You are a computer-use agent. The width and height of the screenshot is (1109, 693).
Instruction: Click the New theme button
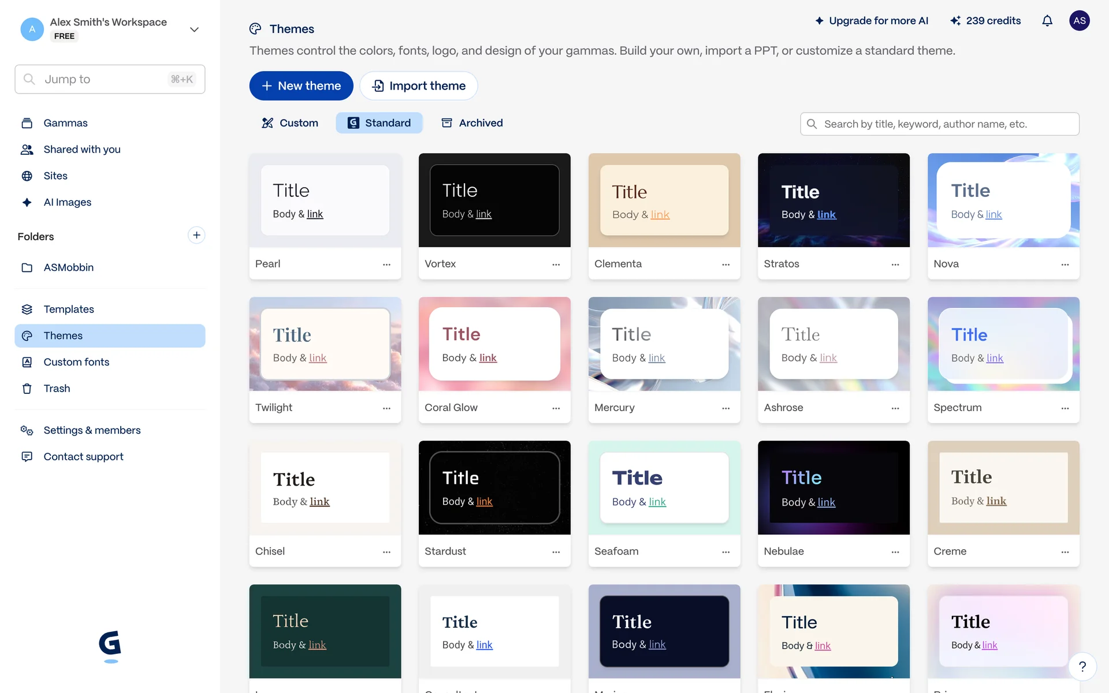[x=301, y=85]
